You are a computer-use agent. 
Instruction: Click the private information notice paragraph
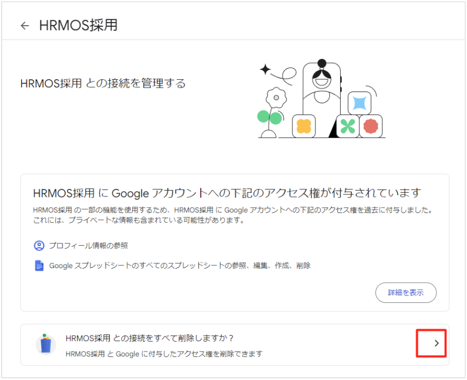233,215
